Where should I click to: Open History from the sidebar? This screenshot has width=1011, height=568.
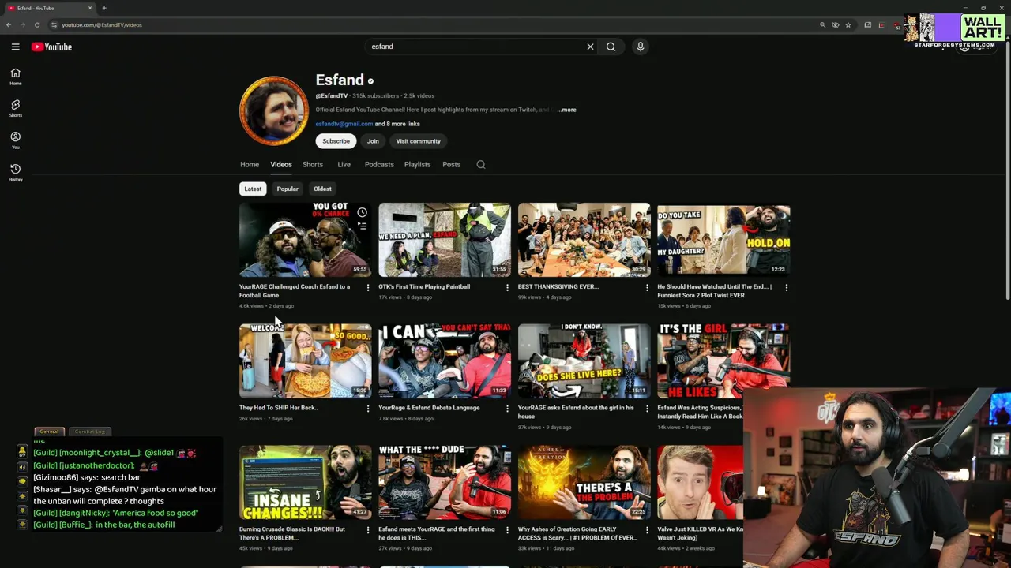coord(15,173)
